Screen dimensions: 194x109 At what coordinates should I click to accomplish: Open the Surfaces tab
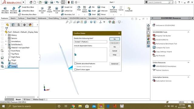[21, 18]
